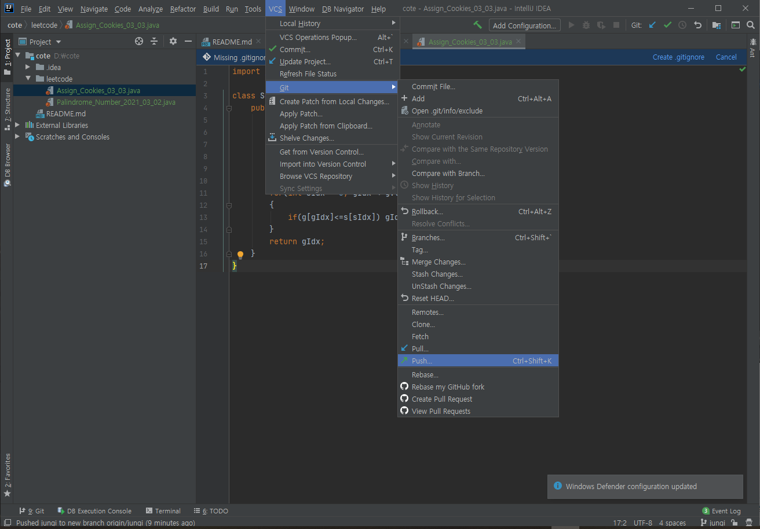Click the 17:2 line position indicator
The image size is (760, 529).
point(620,523)
